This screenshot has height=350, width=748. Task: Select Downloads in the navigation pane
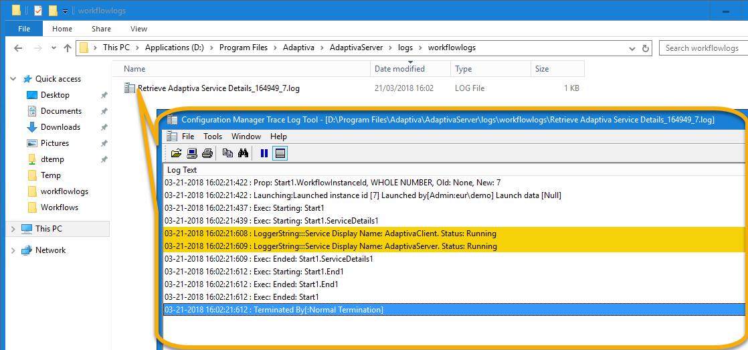pos(60,127)
